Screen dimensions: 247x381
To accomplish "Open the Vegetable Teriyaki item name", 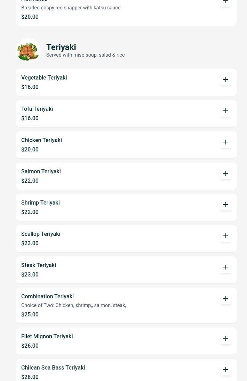I will coord(44,77).
